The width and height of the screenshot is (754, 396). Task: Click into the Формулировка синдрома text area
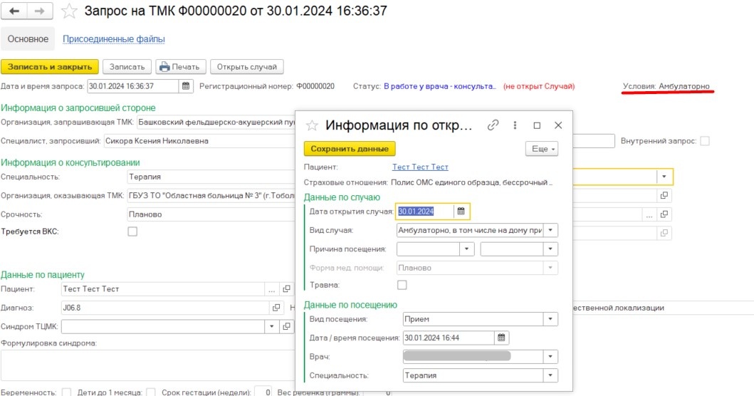pos(142,365)
